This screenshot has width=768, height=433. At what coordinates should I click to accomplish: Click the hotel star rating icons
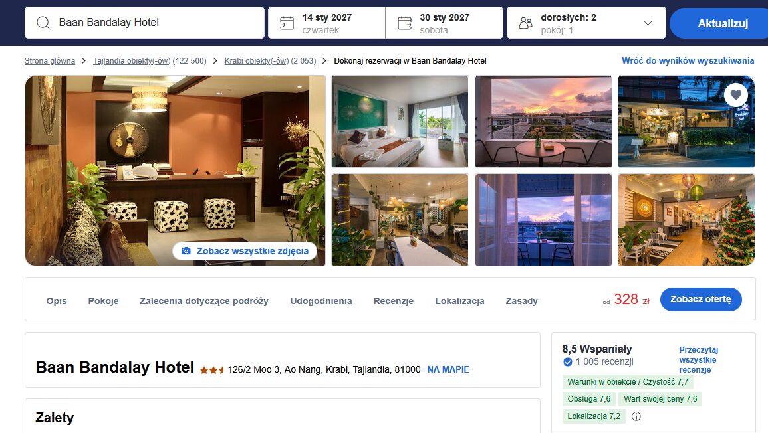(212, 370)
